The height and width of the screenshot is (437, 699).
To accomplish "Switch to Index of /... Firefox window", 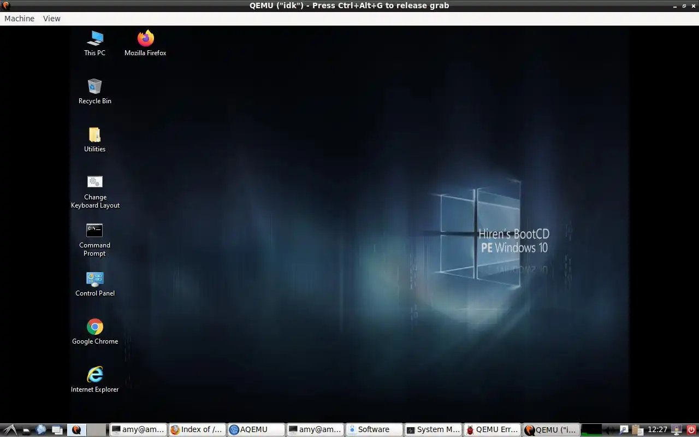I will (197, 430).
